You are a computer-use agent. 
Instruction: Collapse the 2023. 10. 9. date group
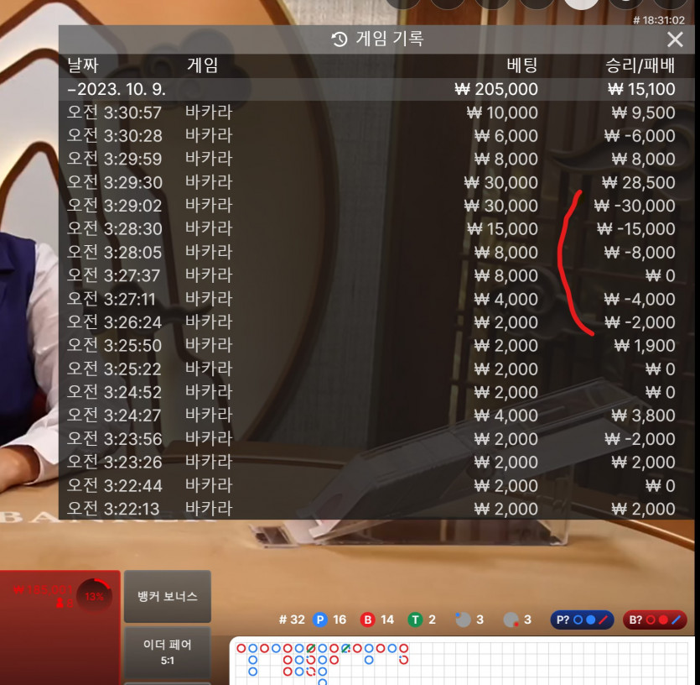point(376,89)
